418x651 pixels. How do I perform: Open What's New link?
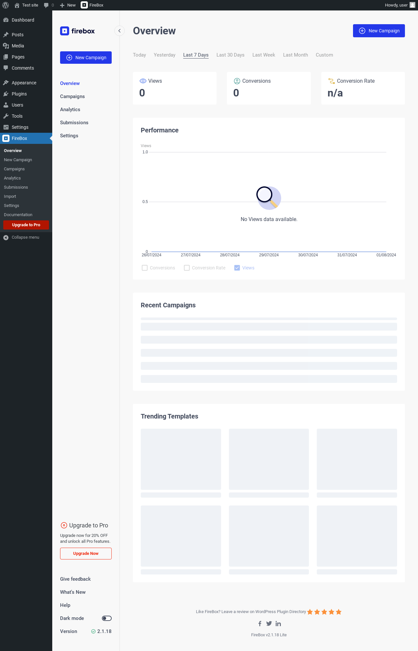click(x=73, y=592)
